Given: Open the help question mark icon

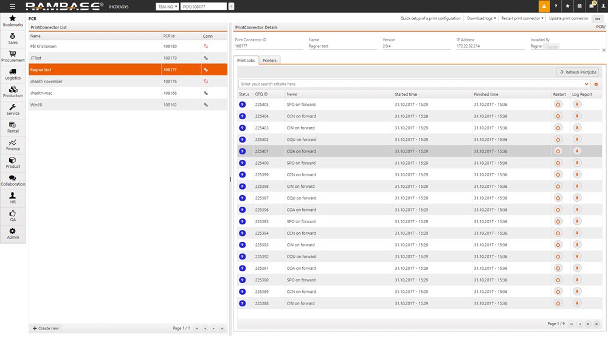Looking at the screenshot, I should click(x=556, y=6).
